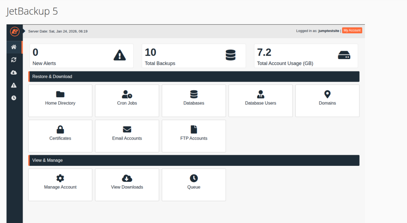Choose the Domains map pin icon

click(x=328, y=94)
